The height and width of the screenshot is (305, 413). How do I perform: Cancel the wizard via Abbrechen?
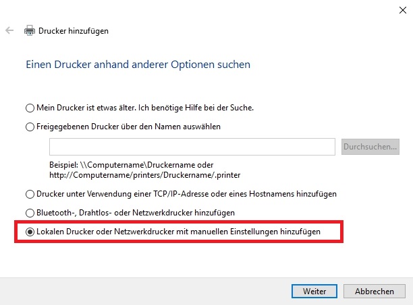(375, 291)
